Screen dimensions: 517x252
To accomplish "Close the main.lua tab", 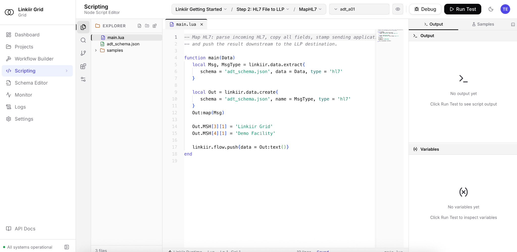I will 202,24.
